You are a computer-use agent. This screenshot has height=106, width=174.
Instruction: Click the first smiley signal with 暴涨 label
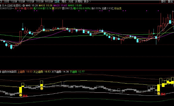21,95
